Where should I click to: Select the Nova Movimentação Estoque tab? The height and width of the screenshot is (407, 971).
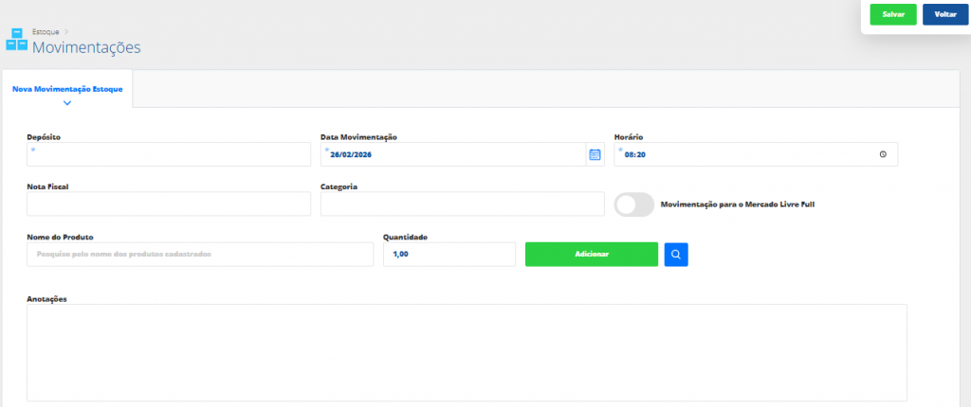pos(67,89)
